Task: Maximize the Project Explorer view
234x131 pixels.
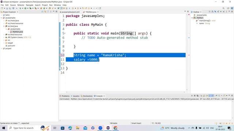Action: coord(56,12)
